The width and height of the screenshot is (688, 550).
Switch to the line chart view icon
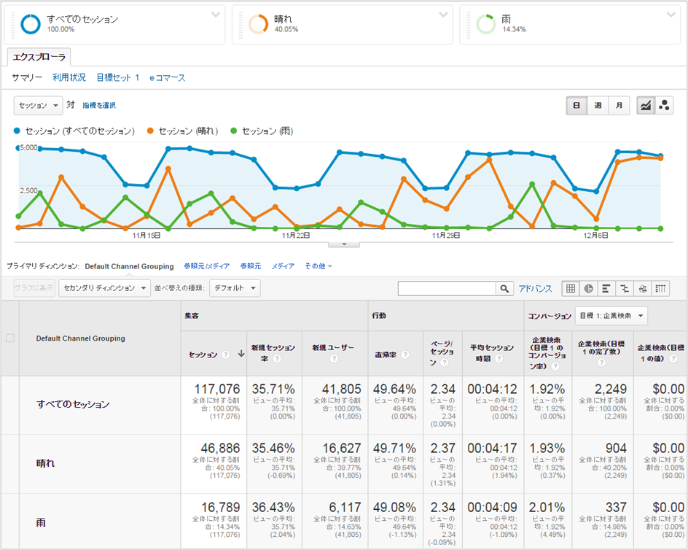[x=646, y=106]
